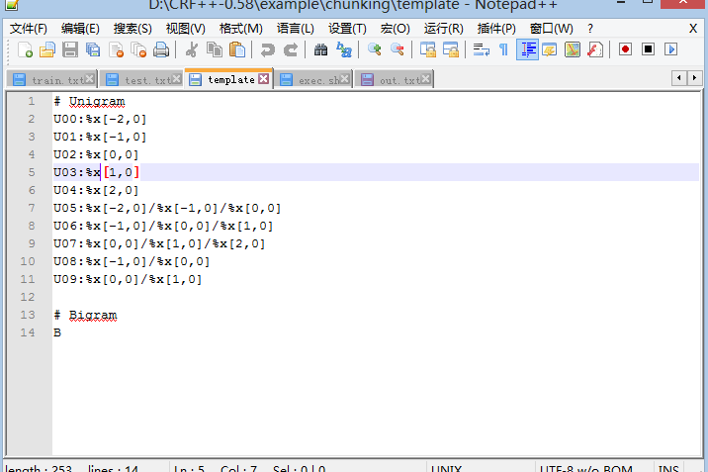Save the current file
The image size is (708, 472).
[x=70, y=49]
